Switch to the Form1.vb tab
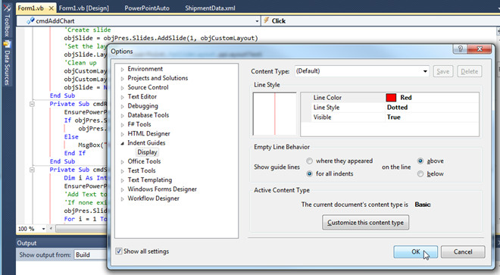The height and width of the screenshot is (275, 500). [x=30, y=8]
